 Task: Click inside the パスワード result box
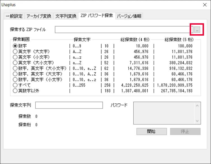164,113
